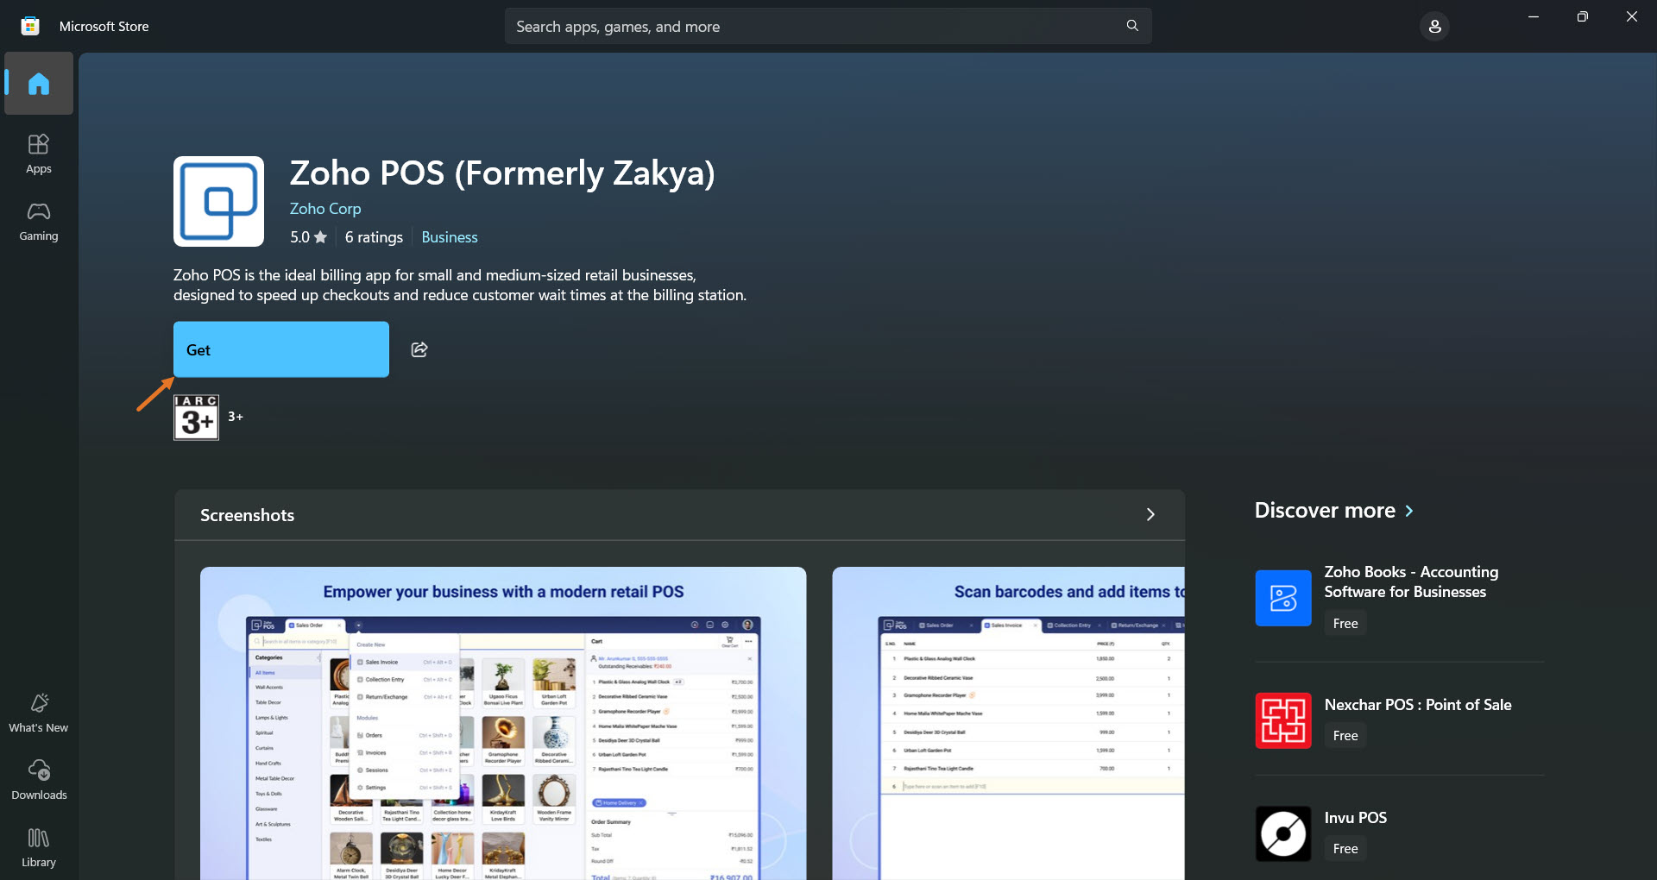Go to the Home tab
This screenshot has width=1657, height=880.
(39, 84)
